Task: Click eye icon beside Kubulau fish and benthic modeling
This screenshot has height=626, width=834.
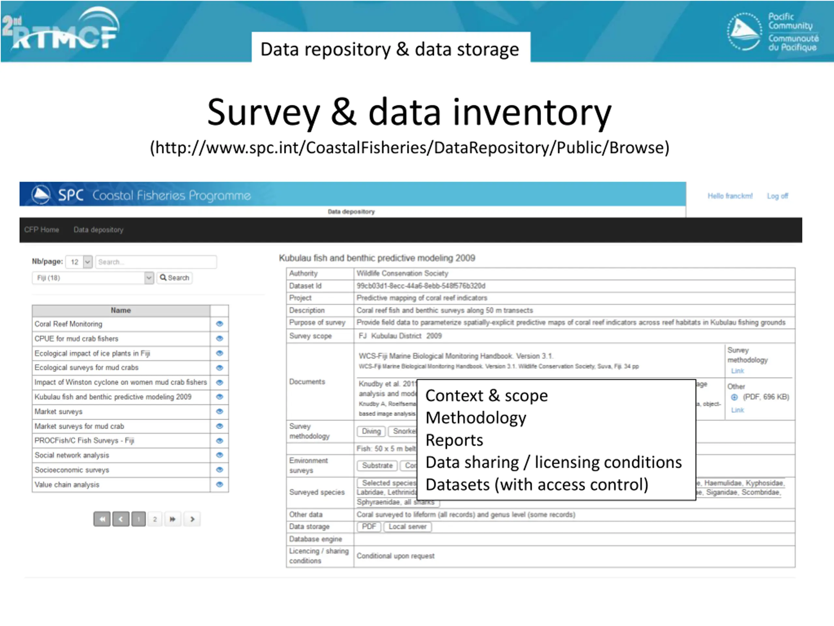Action: pyautogui.click(x=220, y=396)
